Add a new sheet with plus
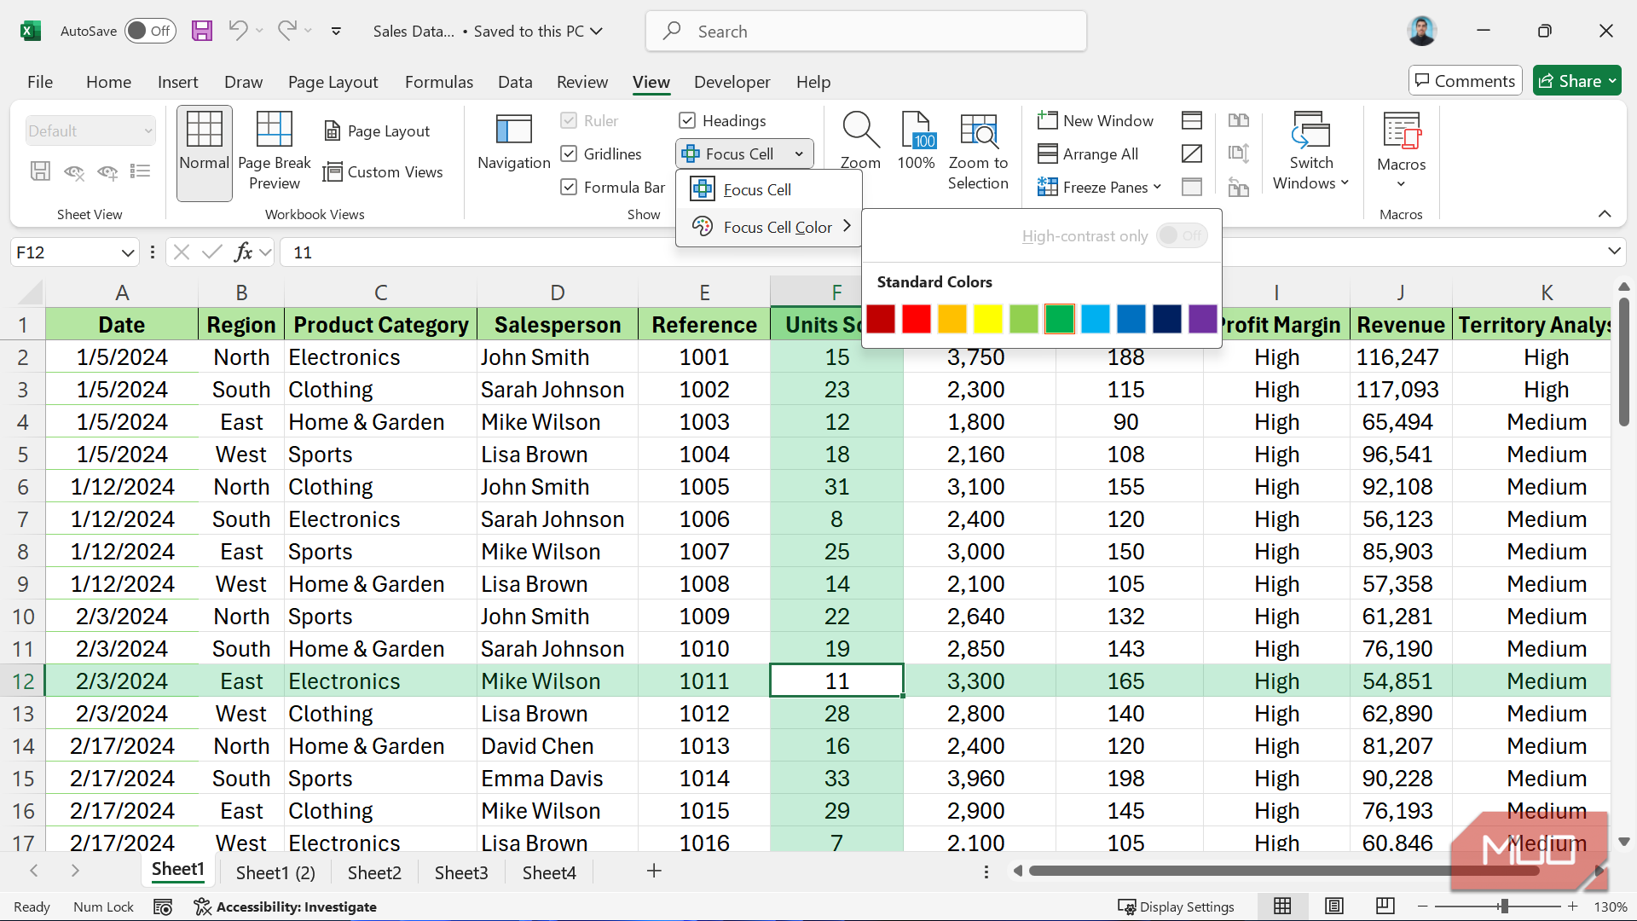Screen dimensions: 1637x921 (x=654, y=871)
